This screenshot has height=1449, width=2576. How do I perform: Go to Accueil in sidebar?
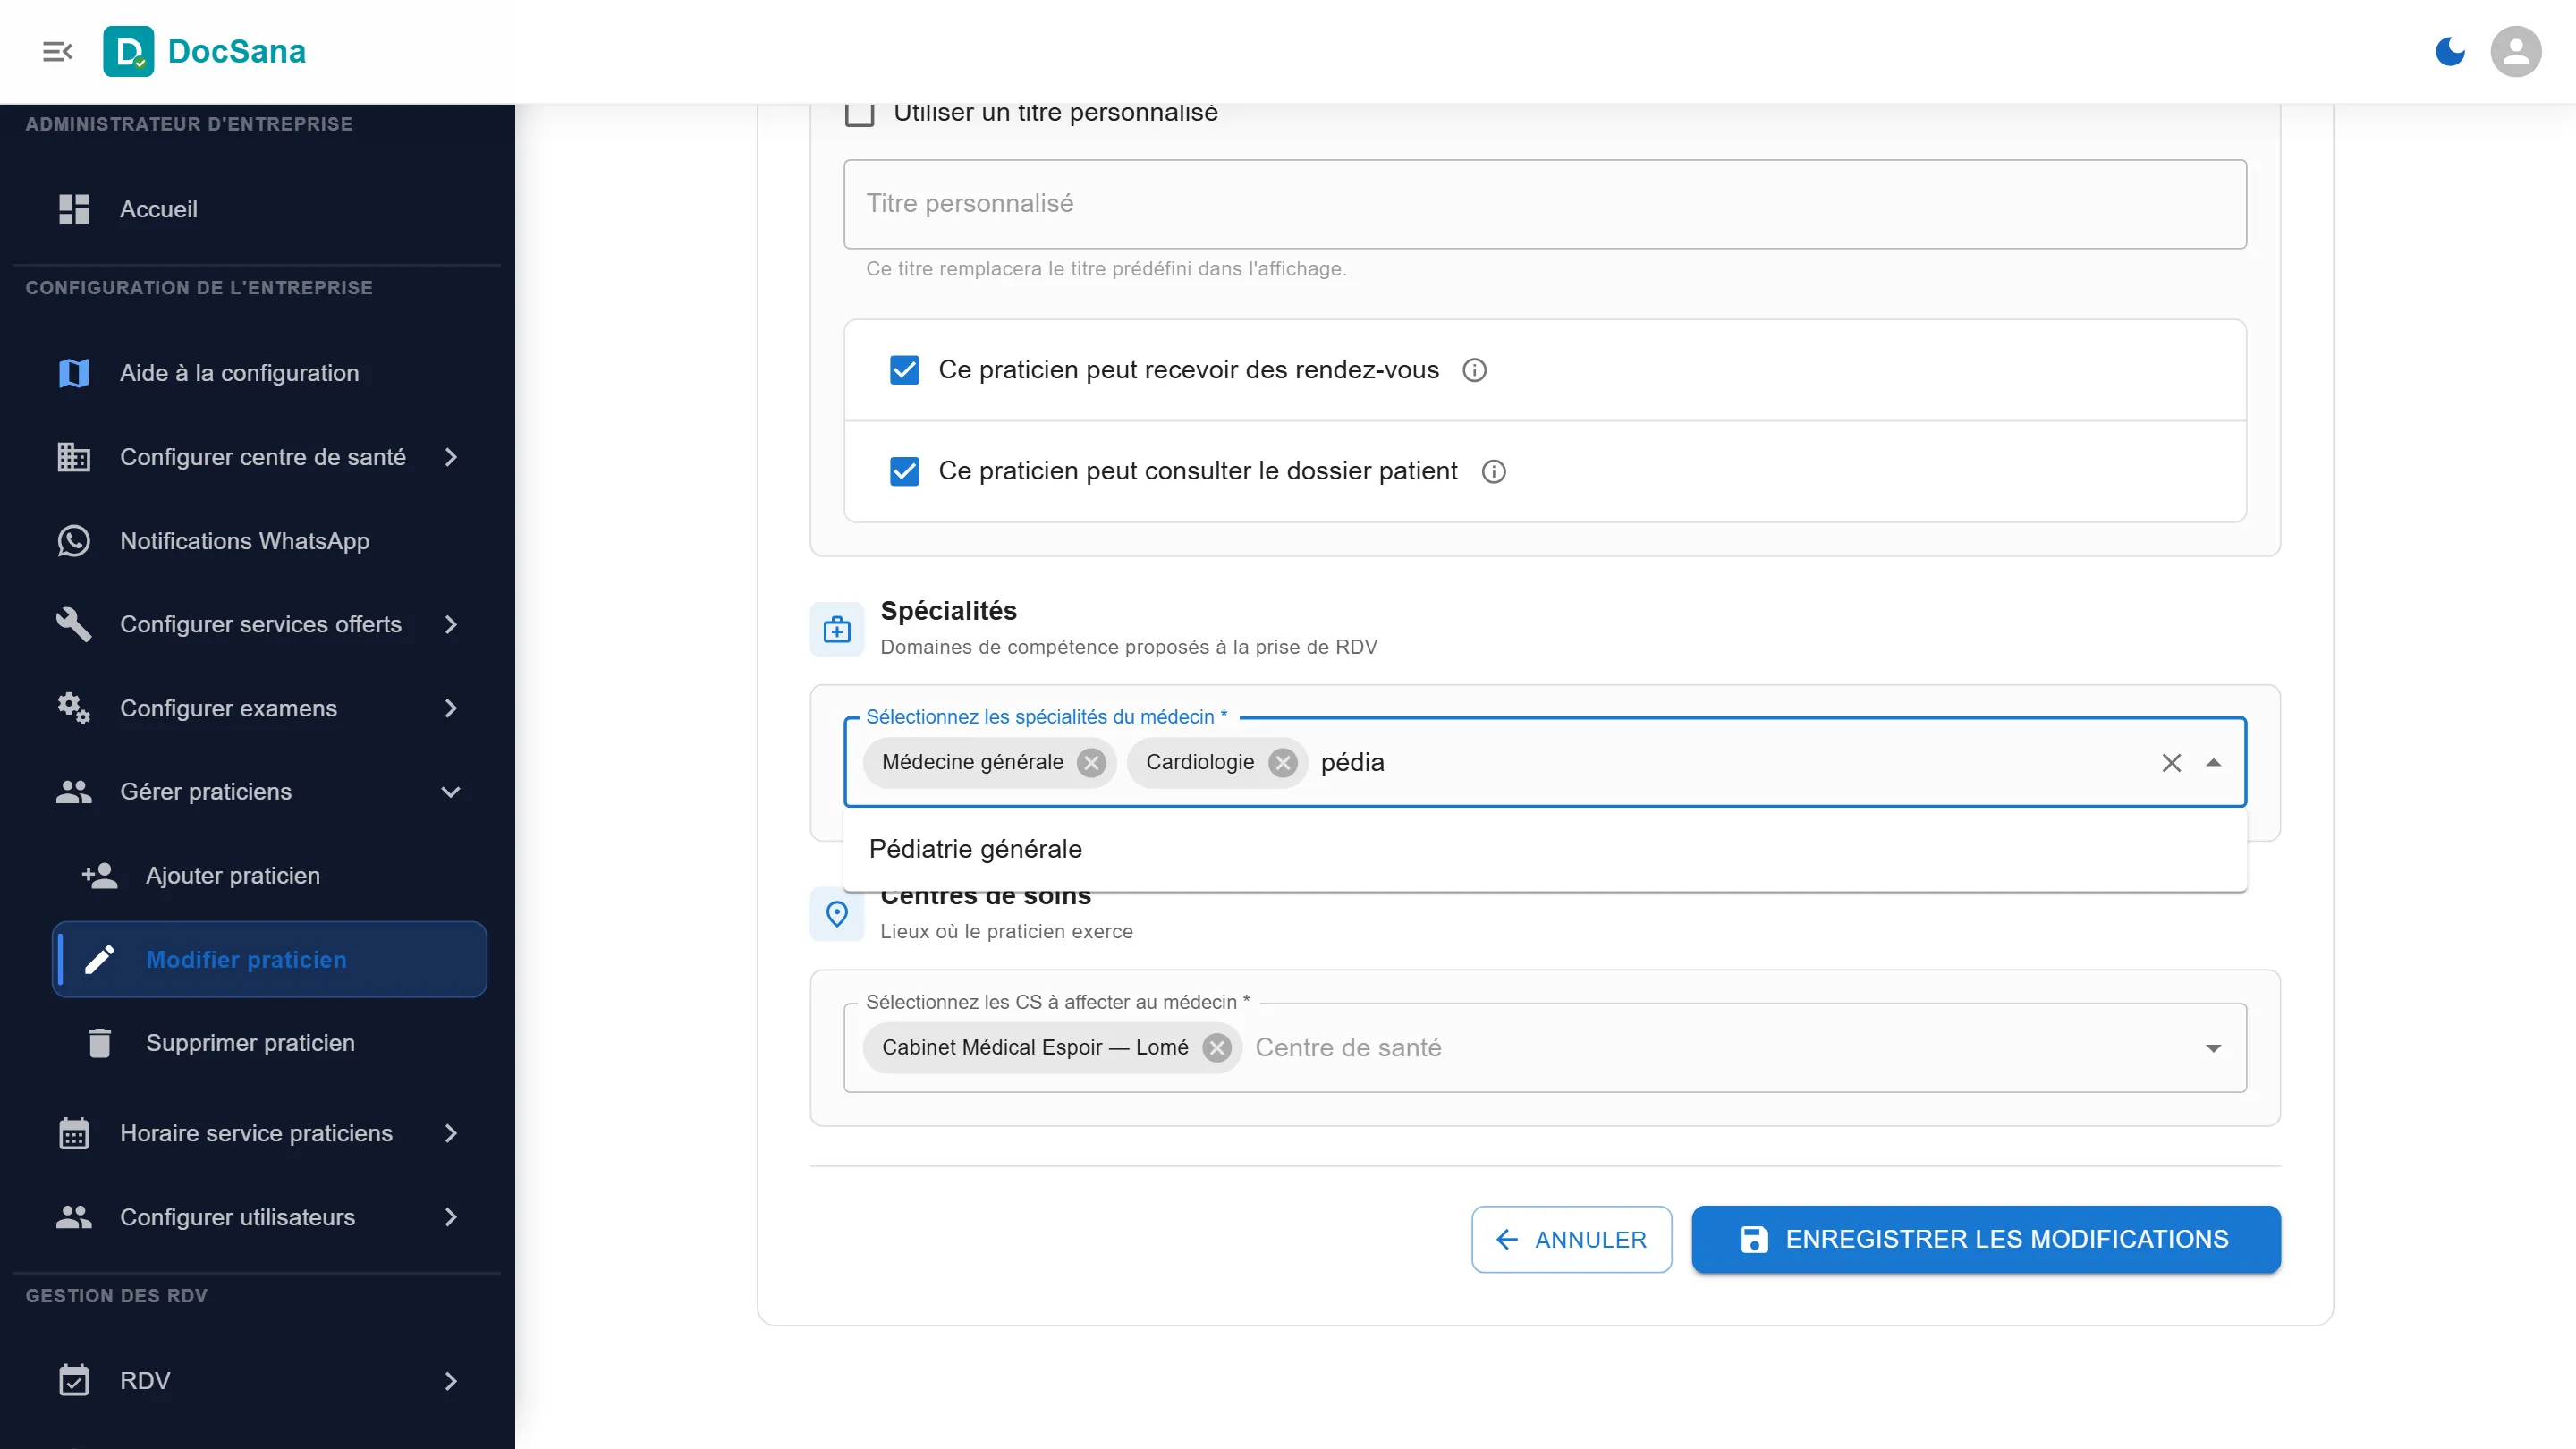click(x=256, y=209)
